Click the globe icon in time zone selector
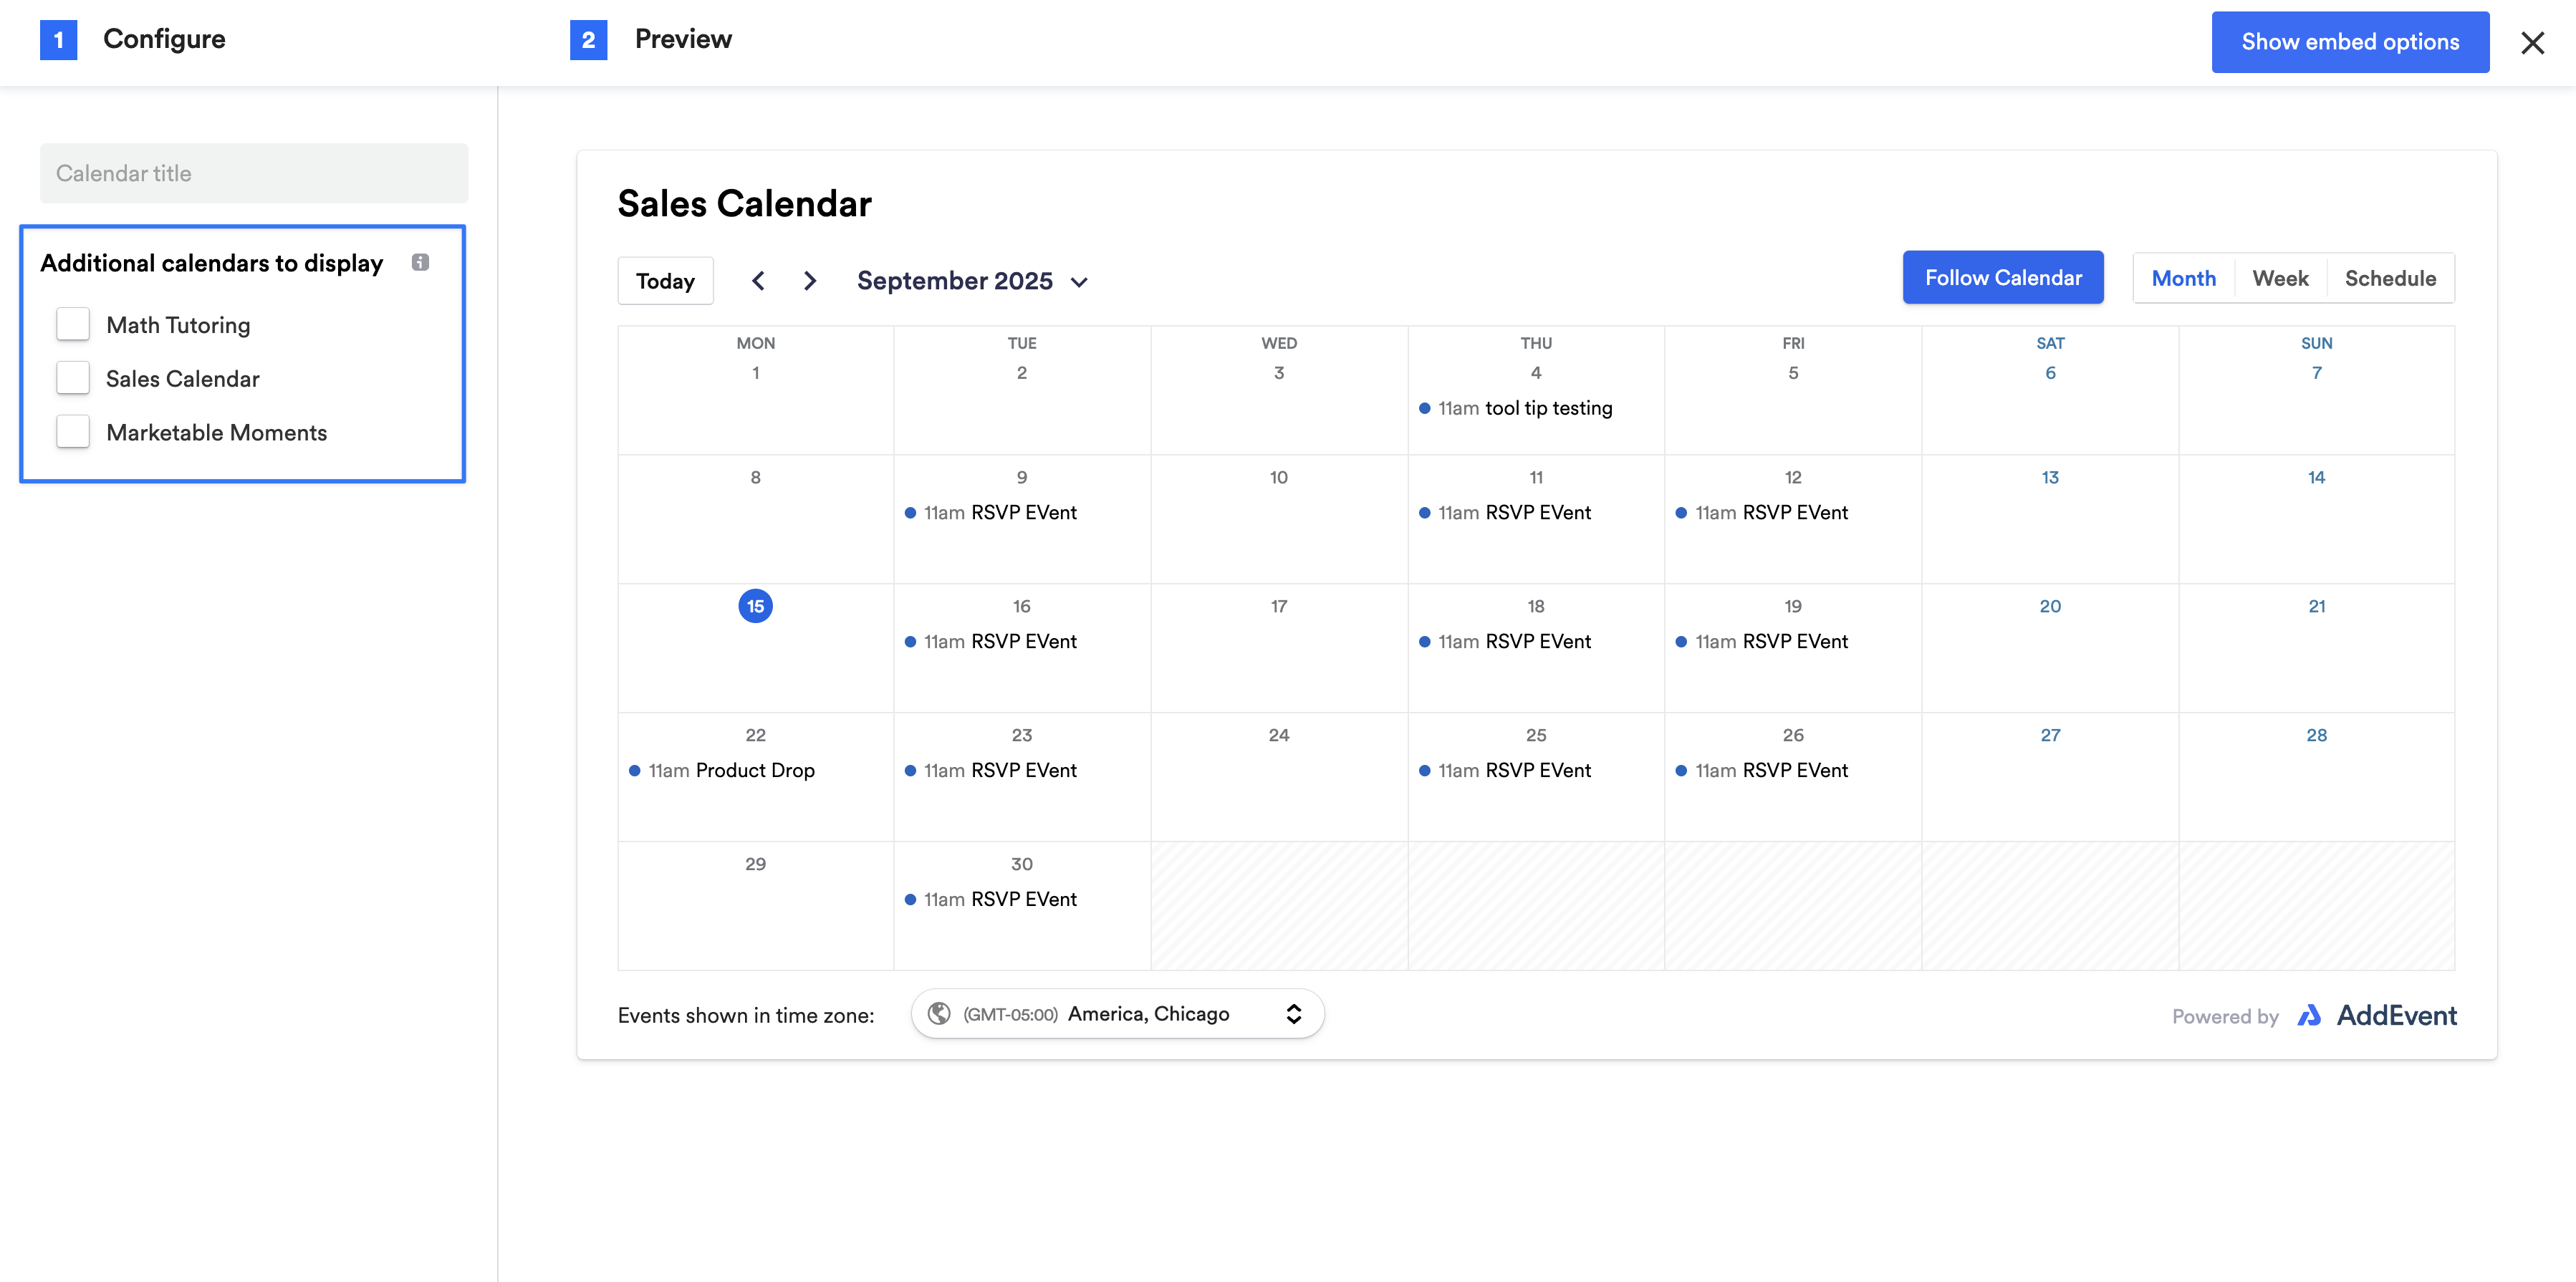 click(x=939, y=1014)
